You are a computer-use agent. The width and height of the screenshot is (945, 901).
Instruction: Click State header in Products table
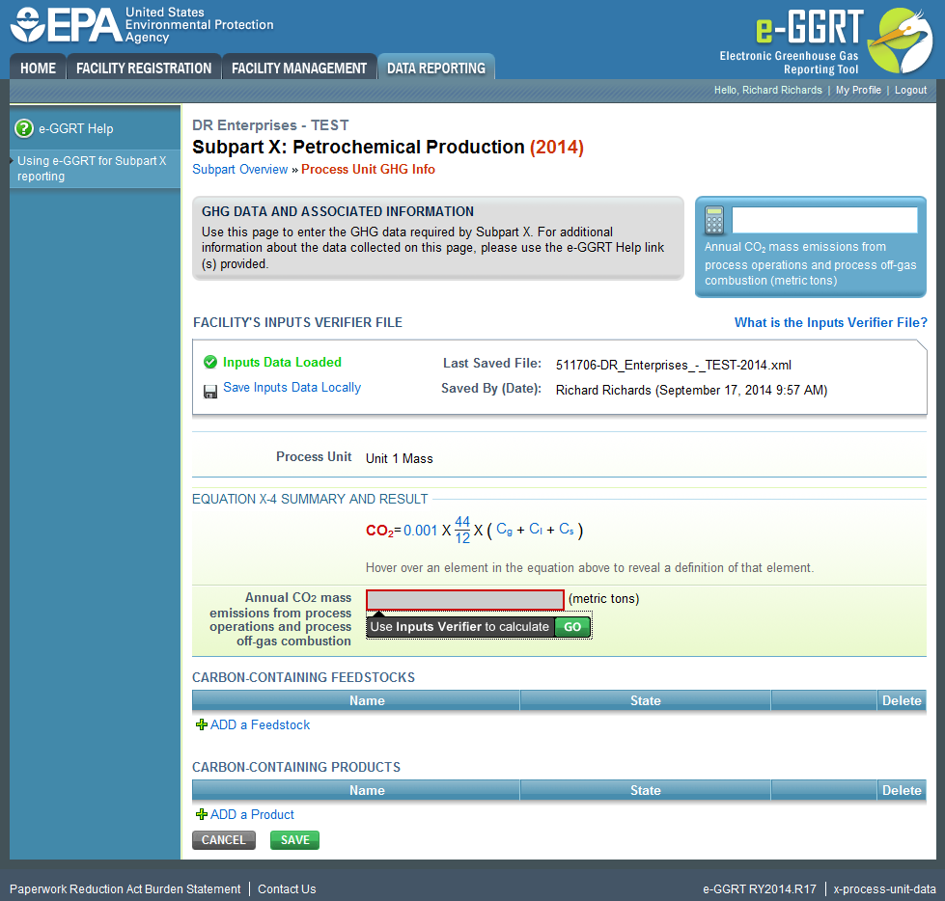[x=646, y=790]
